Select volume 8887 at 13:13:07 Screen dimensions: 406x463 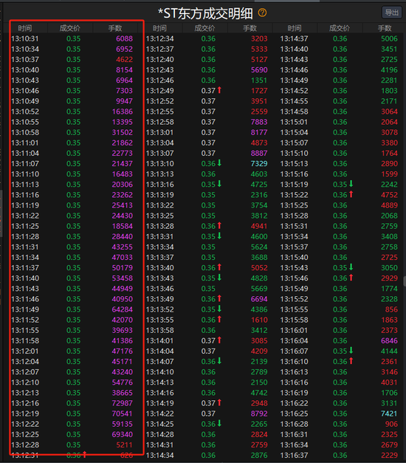[259, 154]
